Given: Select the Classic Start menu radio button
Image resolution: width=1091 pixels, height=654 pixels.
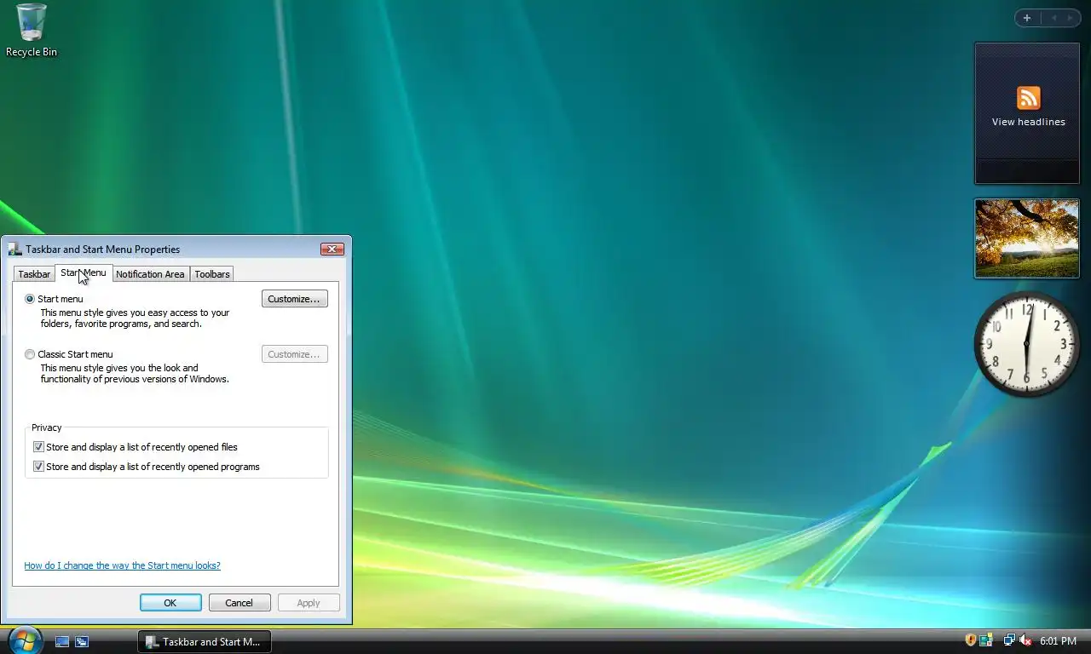Looking at the screenshot, I should pos(30,354).
